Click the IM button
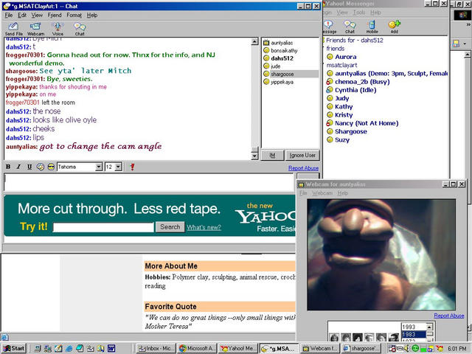Image resolution: width=472 pixels, height=354 pixels. tap(272, 156)
